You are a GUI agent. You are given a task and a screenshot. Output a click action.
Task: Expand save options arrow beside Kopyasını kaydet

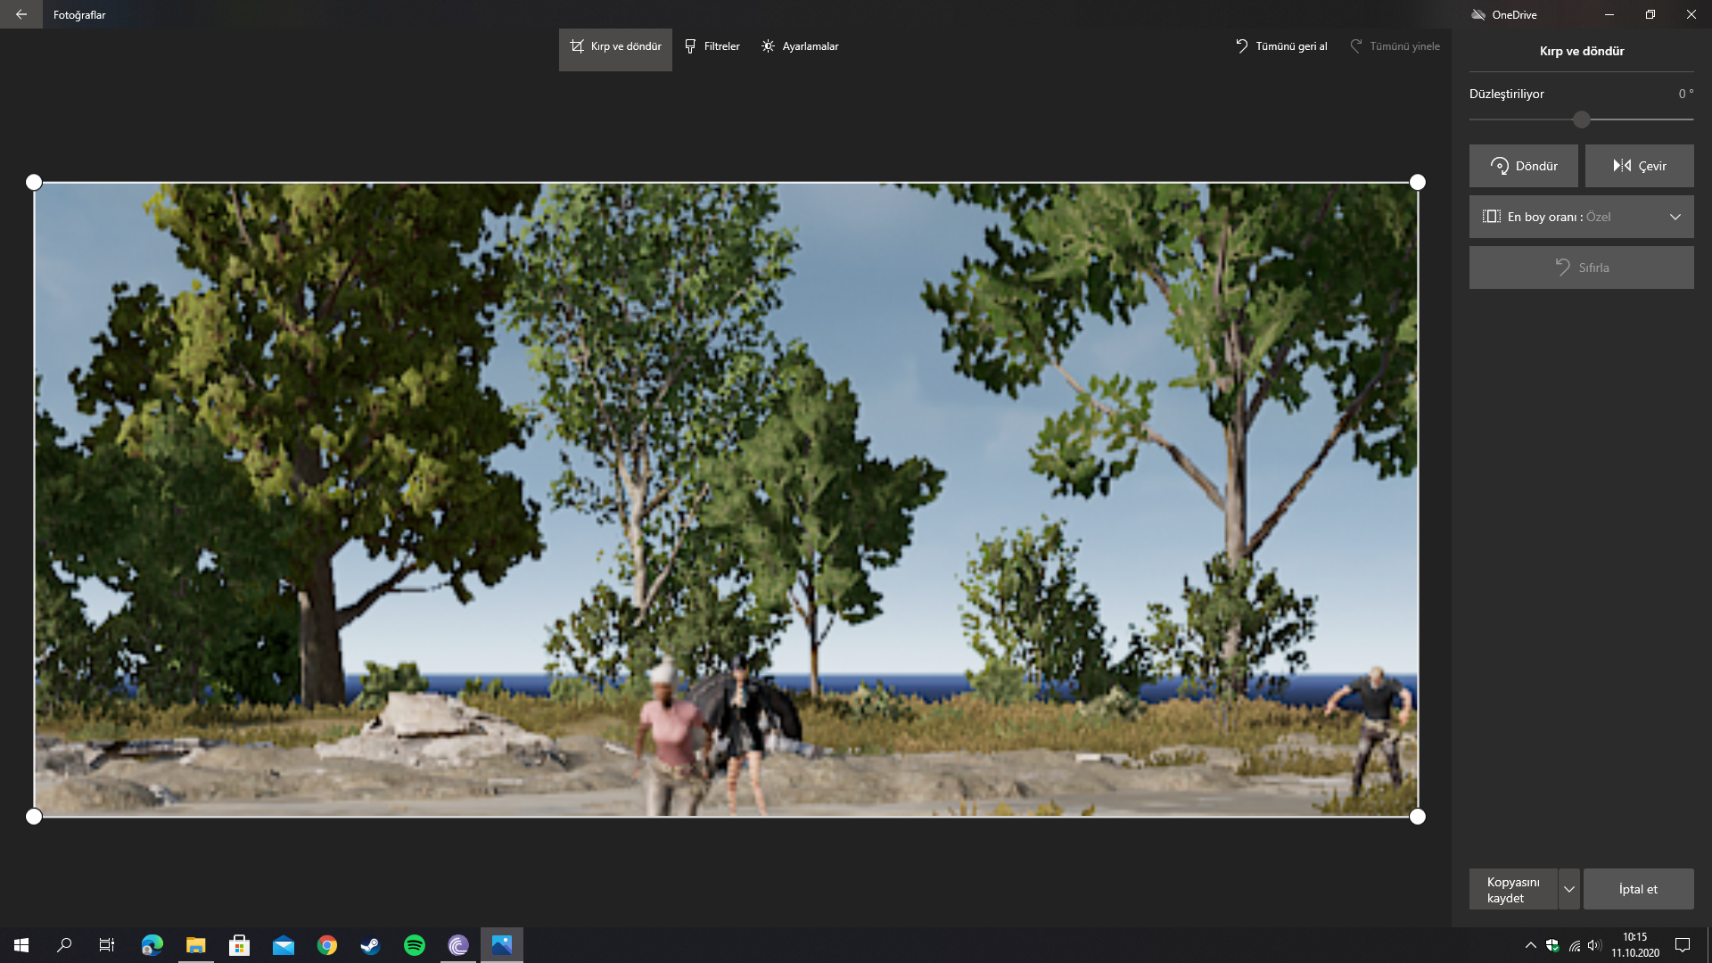point(1568,890)
